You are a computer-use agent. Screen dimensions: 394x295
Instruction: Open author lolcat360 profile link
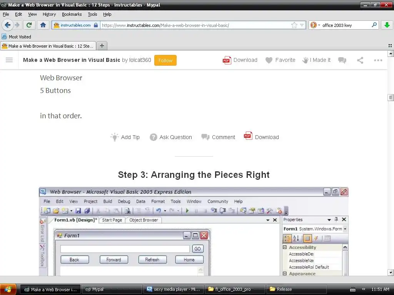click(x=140, y=60)
